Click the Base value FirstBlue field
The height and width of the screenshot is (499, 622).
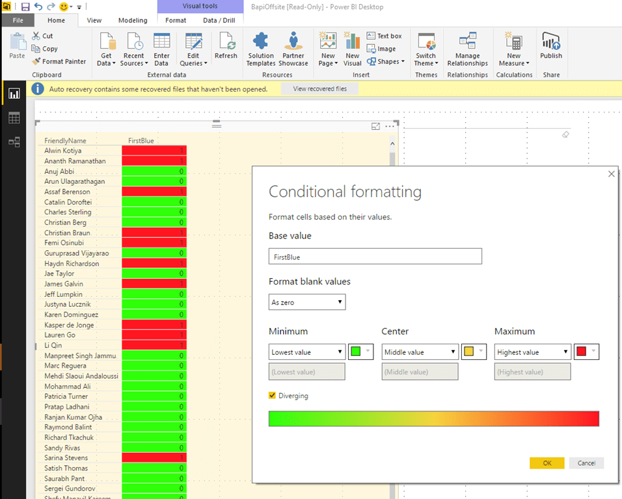(375, 257)
